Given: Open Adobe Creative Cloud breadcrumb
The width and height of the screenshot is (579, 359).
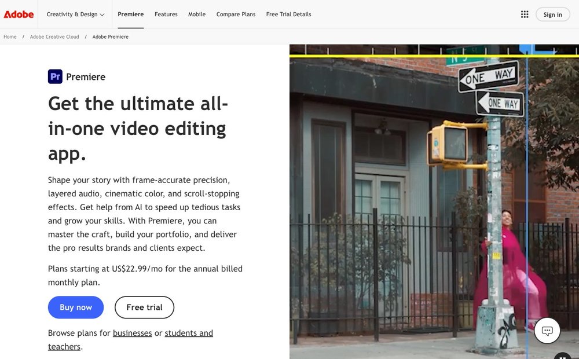Looking at the screenshot, I should point(54,36).
